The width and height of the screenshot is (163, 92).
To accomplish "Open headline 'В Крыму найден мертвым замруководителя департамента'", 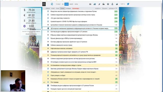I will (x=74, y=35).
